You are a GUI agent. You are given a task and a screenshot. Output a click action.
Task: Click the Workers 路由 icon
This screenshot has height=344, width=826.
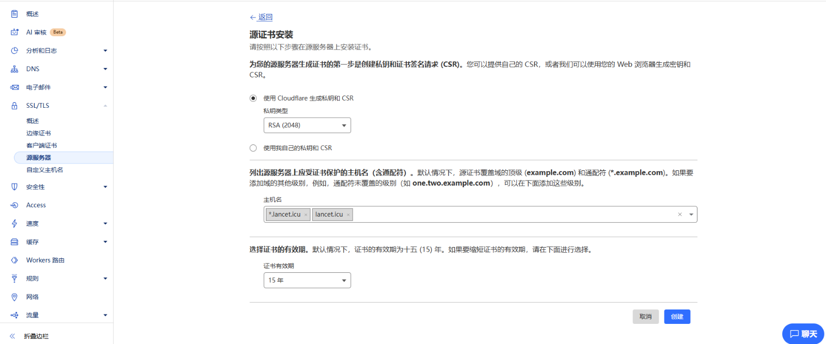coord(14,260)
